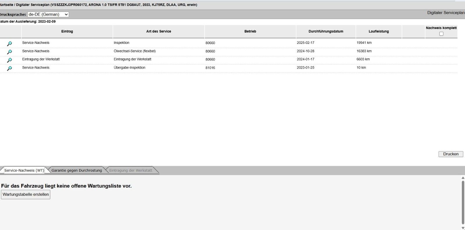Click the Eintrag column header
The image size is (465, 230).
coord(67,31)
